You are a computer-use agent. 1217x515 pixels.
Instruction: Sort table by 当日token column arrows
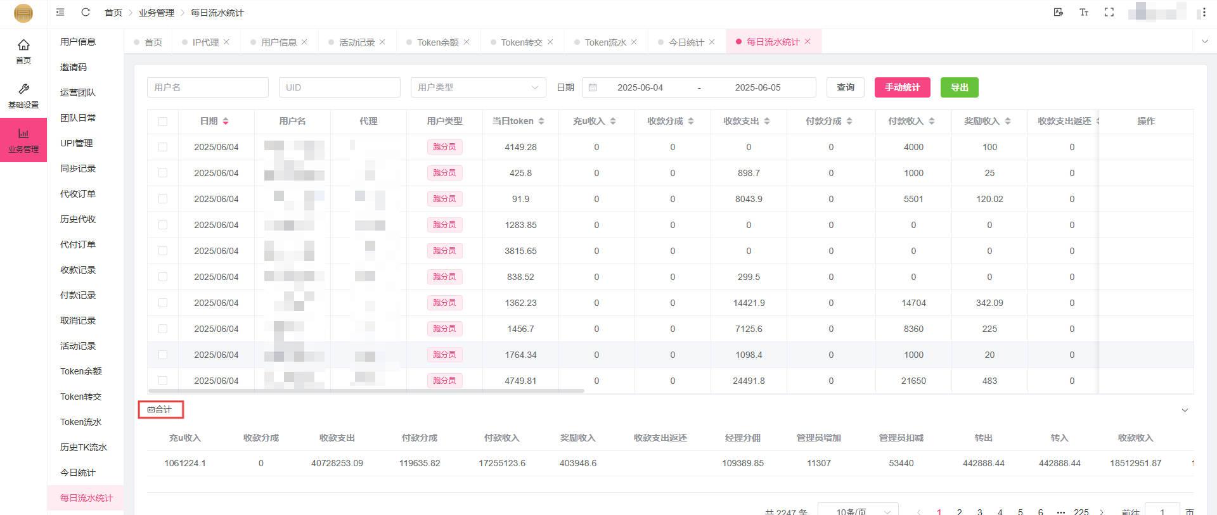click(x=541, y=121)
